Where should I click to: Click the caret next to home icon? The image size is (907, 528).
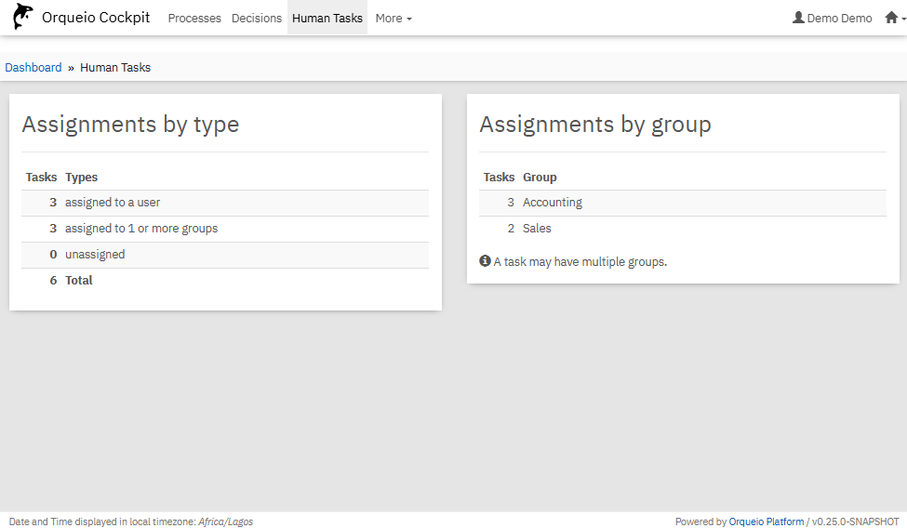[x=901, y=19]
